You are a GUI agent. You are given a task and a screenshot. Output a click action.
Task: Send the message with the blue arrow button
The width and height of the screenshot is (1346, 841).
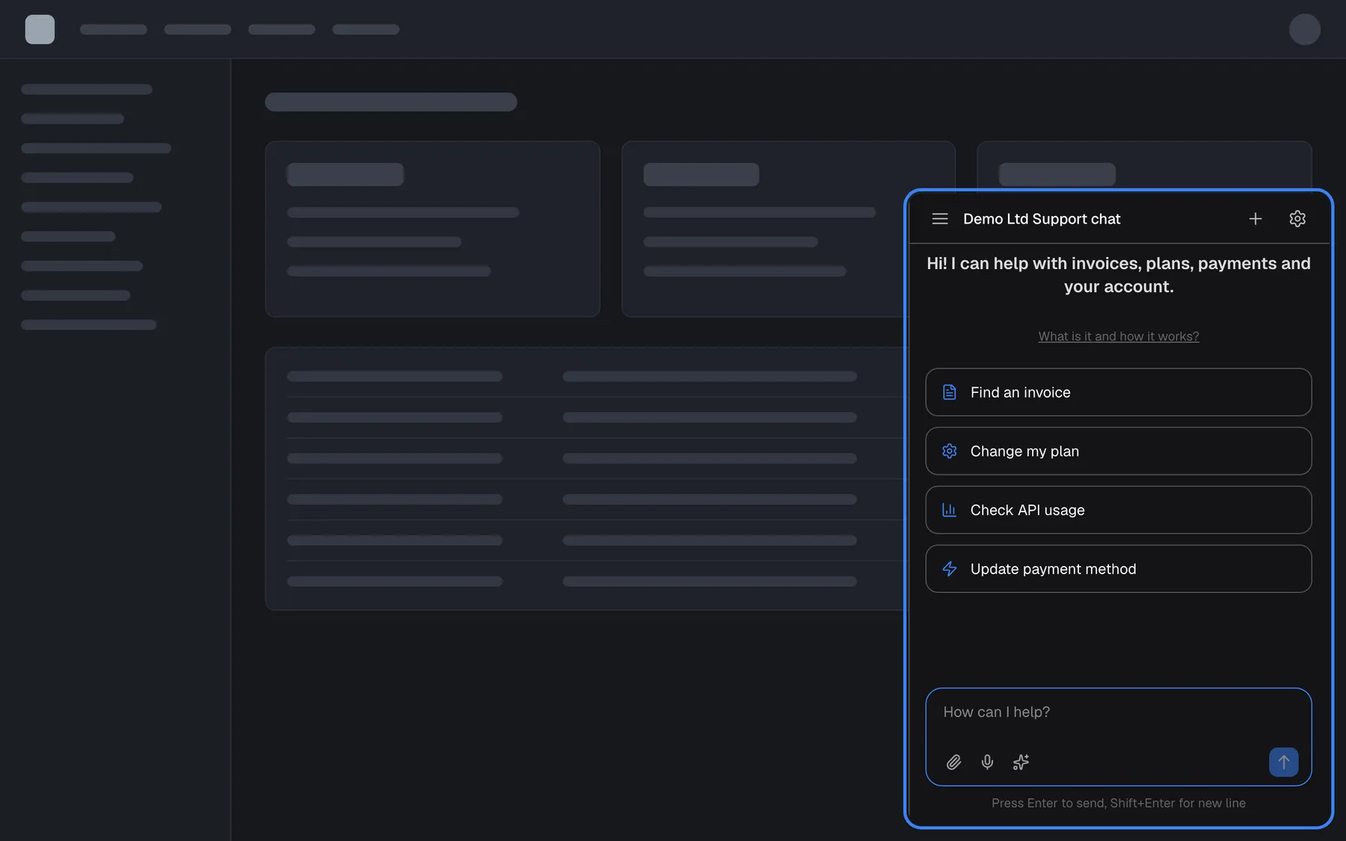[x=1283, y=762]
